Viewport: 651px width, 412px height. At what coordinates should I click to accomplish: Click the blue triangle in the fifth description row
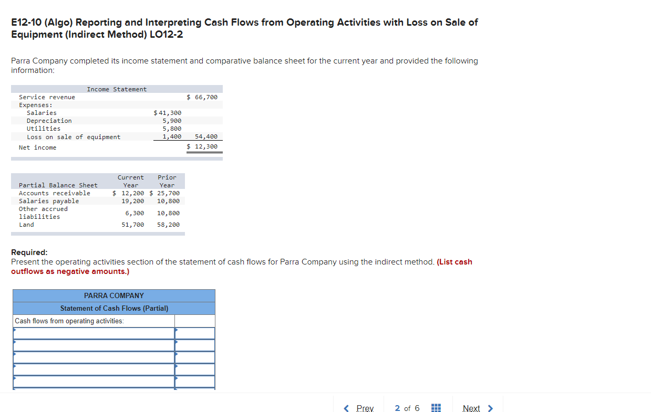[x=15, y=379]
